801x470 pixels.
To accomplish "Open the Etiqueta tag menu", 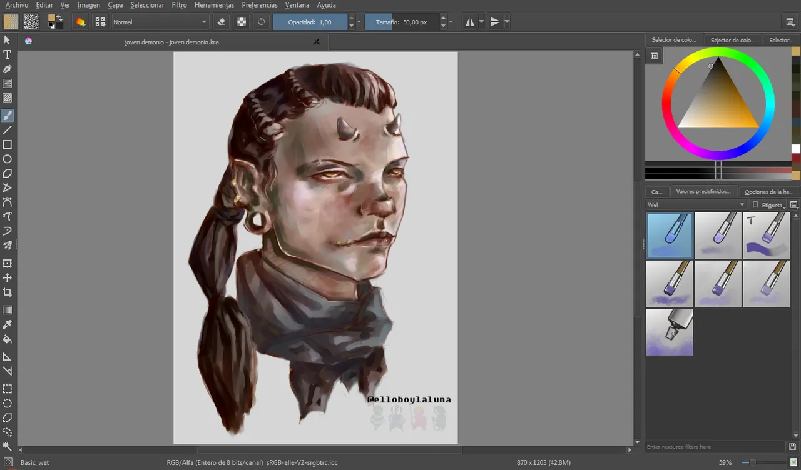I will (x=768, y=204).
